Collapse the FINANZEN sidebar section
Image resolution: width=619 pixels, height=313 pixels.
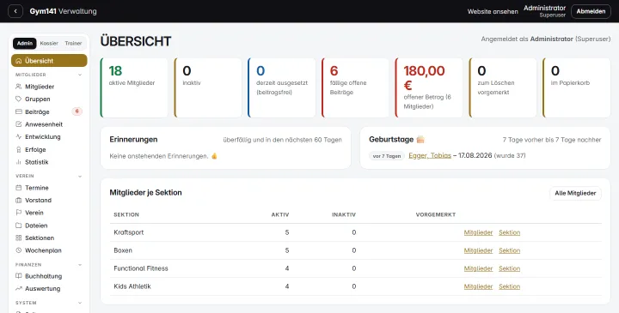pos(80,265)
